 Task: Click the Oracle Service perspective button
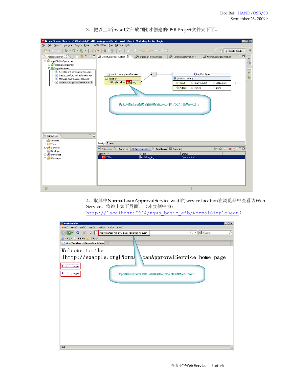pyautogui.click(x=235, y=51)
